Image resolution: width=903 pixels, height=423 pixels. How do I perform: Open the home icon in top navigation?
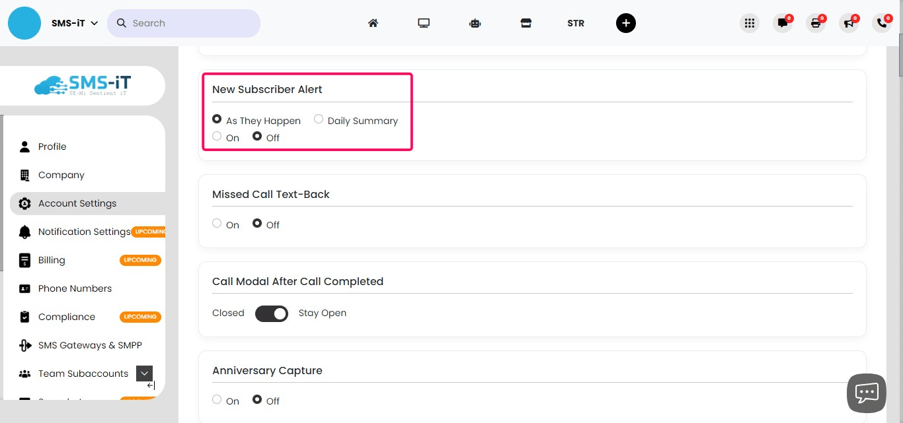pos(373,22)
